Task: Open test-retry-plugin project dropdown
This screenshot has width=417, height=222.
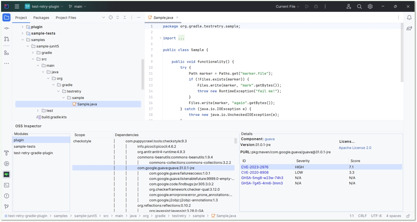Action: [x=44, y=6]
